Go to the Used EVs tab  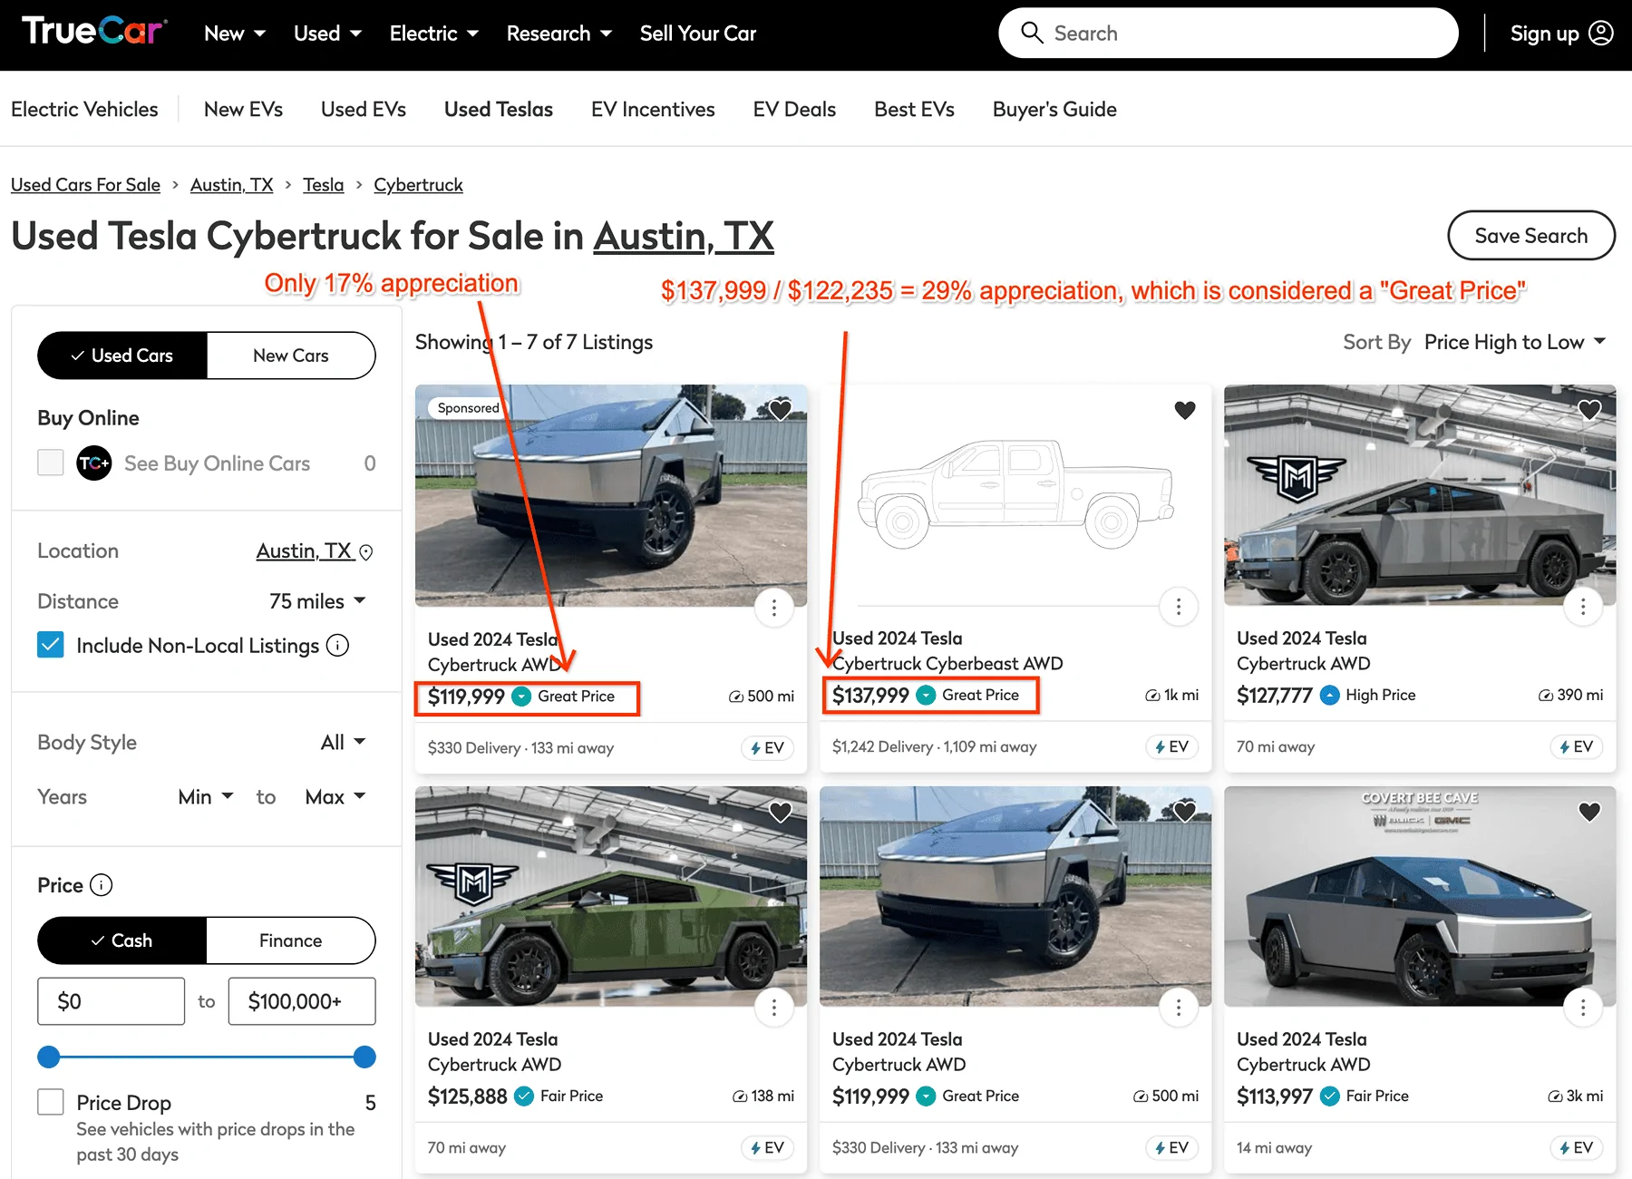tap(364, 109)
